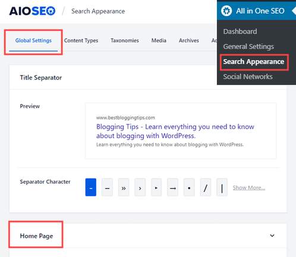Click the preview title Blogging Tips link

[x=175, y=131]
